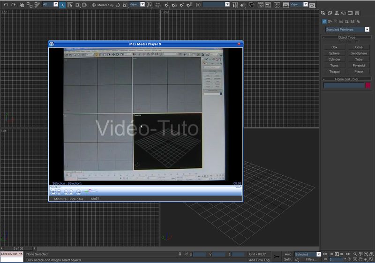375x263 pixels.
Task: Switch to the Motion command panel tab
Action: (x=344, y=13)
